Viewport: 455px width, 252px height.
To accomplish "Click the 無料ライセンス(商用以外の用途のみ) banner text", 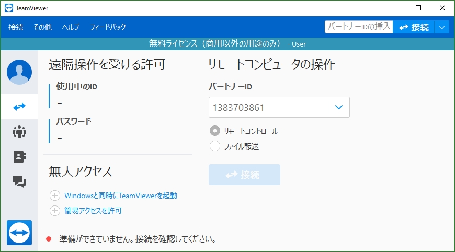I will pos(215,43).
